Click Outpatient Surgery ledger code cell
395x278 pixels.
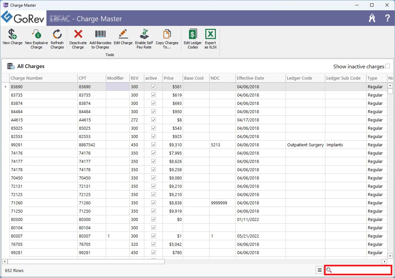click(305, 145)
